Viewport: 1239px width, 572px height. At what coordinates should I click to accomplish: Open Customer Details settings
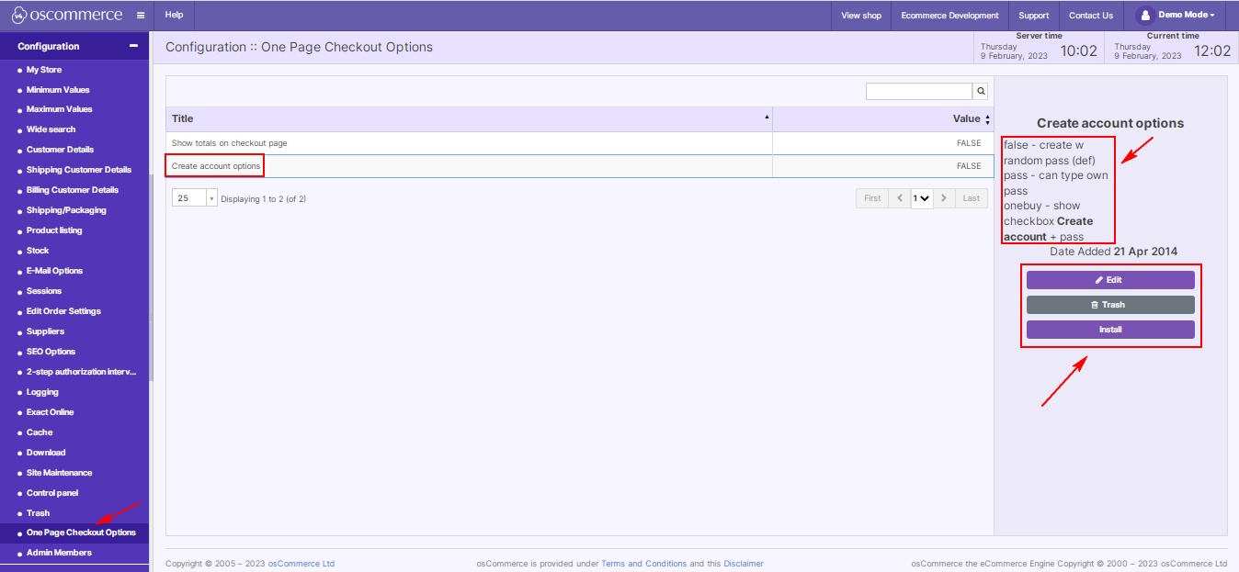point(60,150)
